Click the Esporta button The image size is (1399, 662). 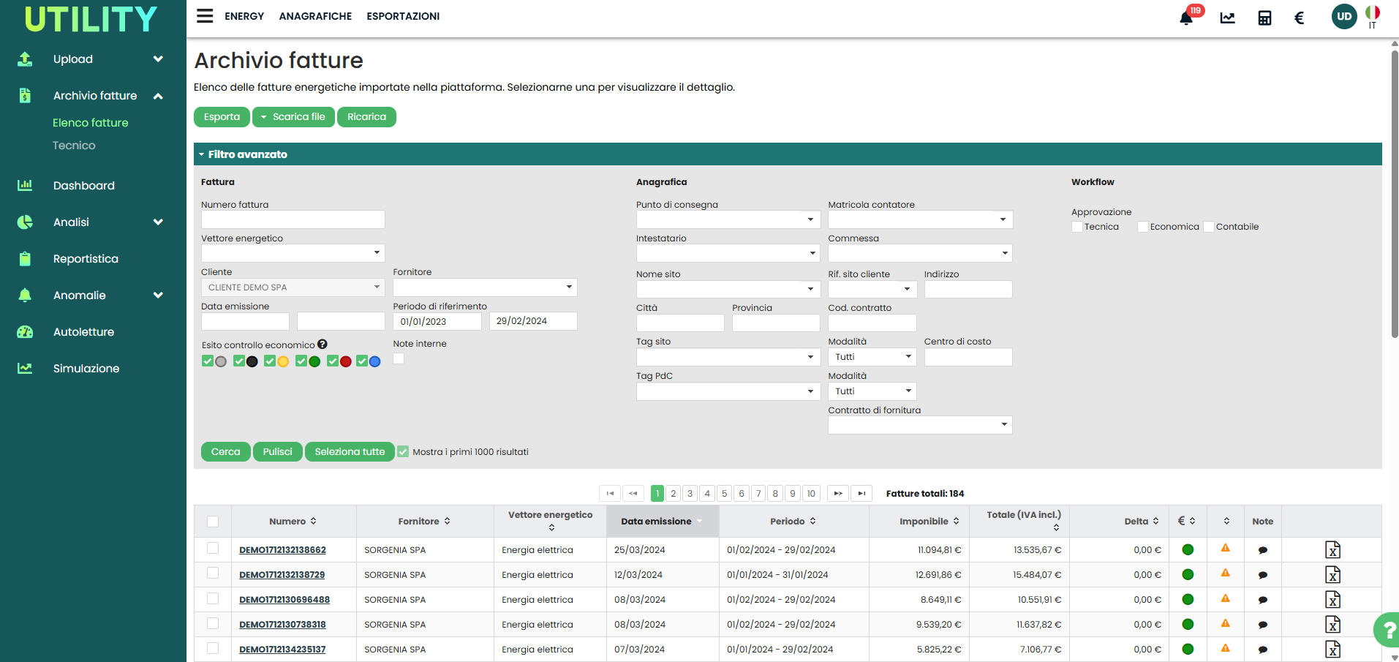point(222,117)
